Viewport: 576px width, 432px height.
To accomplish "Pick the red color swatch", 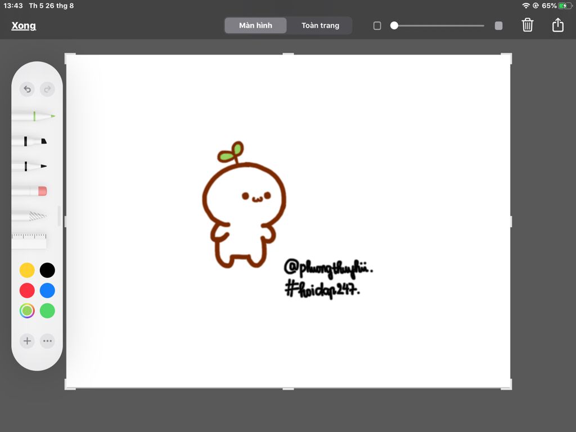I will pyautogui.click(x=27, y=290).
